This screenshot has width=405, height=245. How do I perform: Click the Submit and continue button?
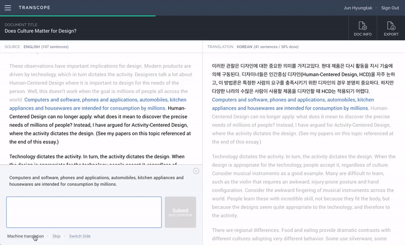pos(180,212)
